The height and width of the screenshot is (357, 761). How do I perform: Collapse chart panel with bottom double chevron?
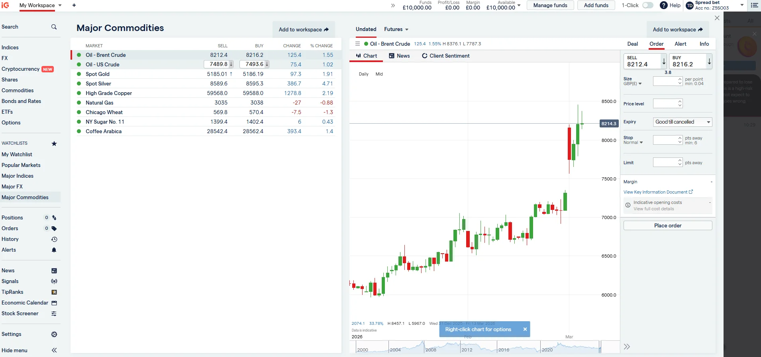(627, 347)
